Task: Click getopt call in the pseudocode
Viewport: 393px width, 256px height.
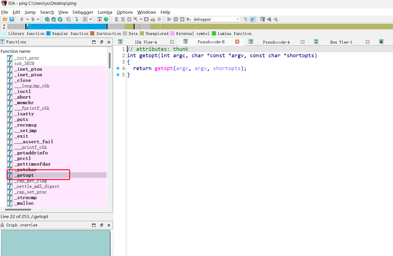Action: (x=164, y=68)
